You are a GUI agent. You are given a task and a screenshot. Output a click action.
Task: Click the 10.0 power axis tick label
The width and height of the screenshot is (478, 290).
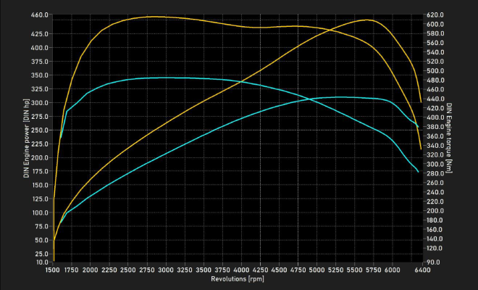[41, 262]
